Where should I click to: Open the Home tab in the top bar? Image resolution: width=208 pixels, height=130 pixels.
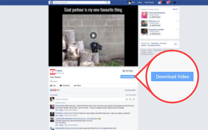[140, 2]
